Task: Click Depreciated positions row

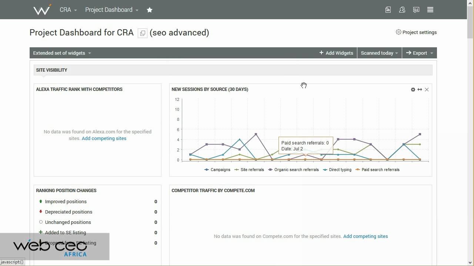Action: click(98, 212)
